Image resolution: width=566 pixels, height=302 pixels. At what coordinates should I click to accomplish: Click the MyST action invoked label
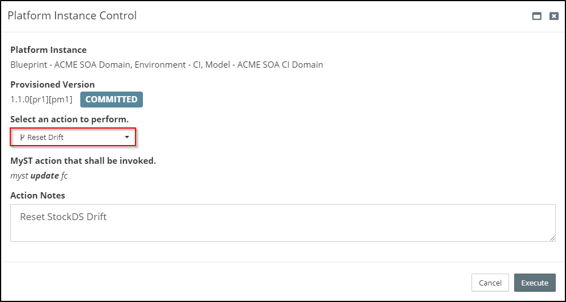pos(83,161)
